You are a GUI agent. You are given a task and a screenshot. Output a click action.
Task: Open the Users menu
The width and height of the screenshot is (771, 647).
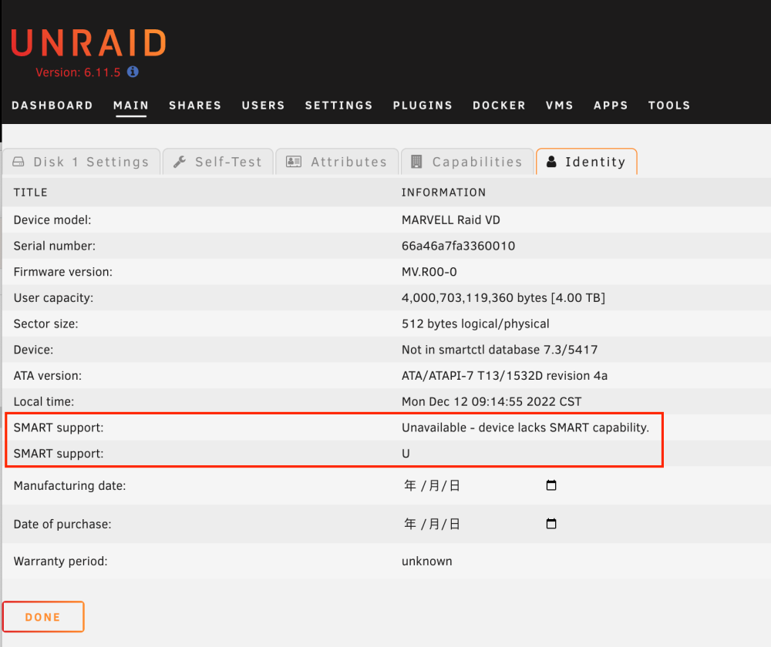click(x=263, y=105)
